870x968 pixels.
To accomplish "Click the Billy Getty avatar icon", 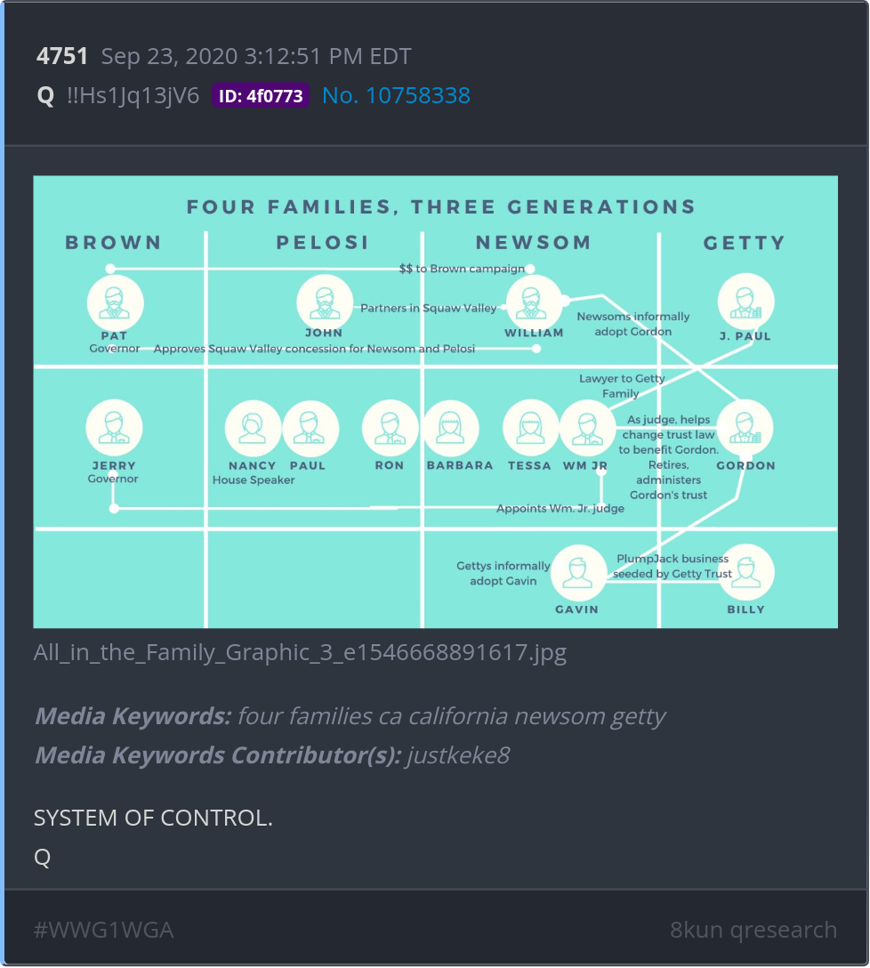I will (x=745, y=573).
